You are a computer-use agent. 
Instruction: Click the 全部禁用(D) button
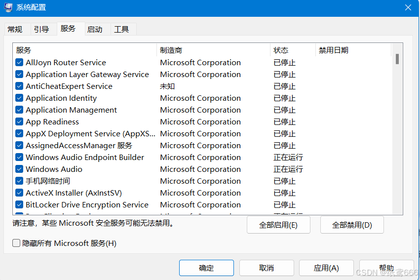(351, 225)
